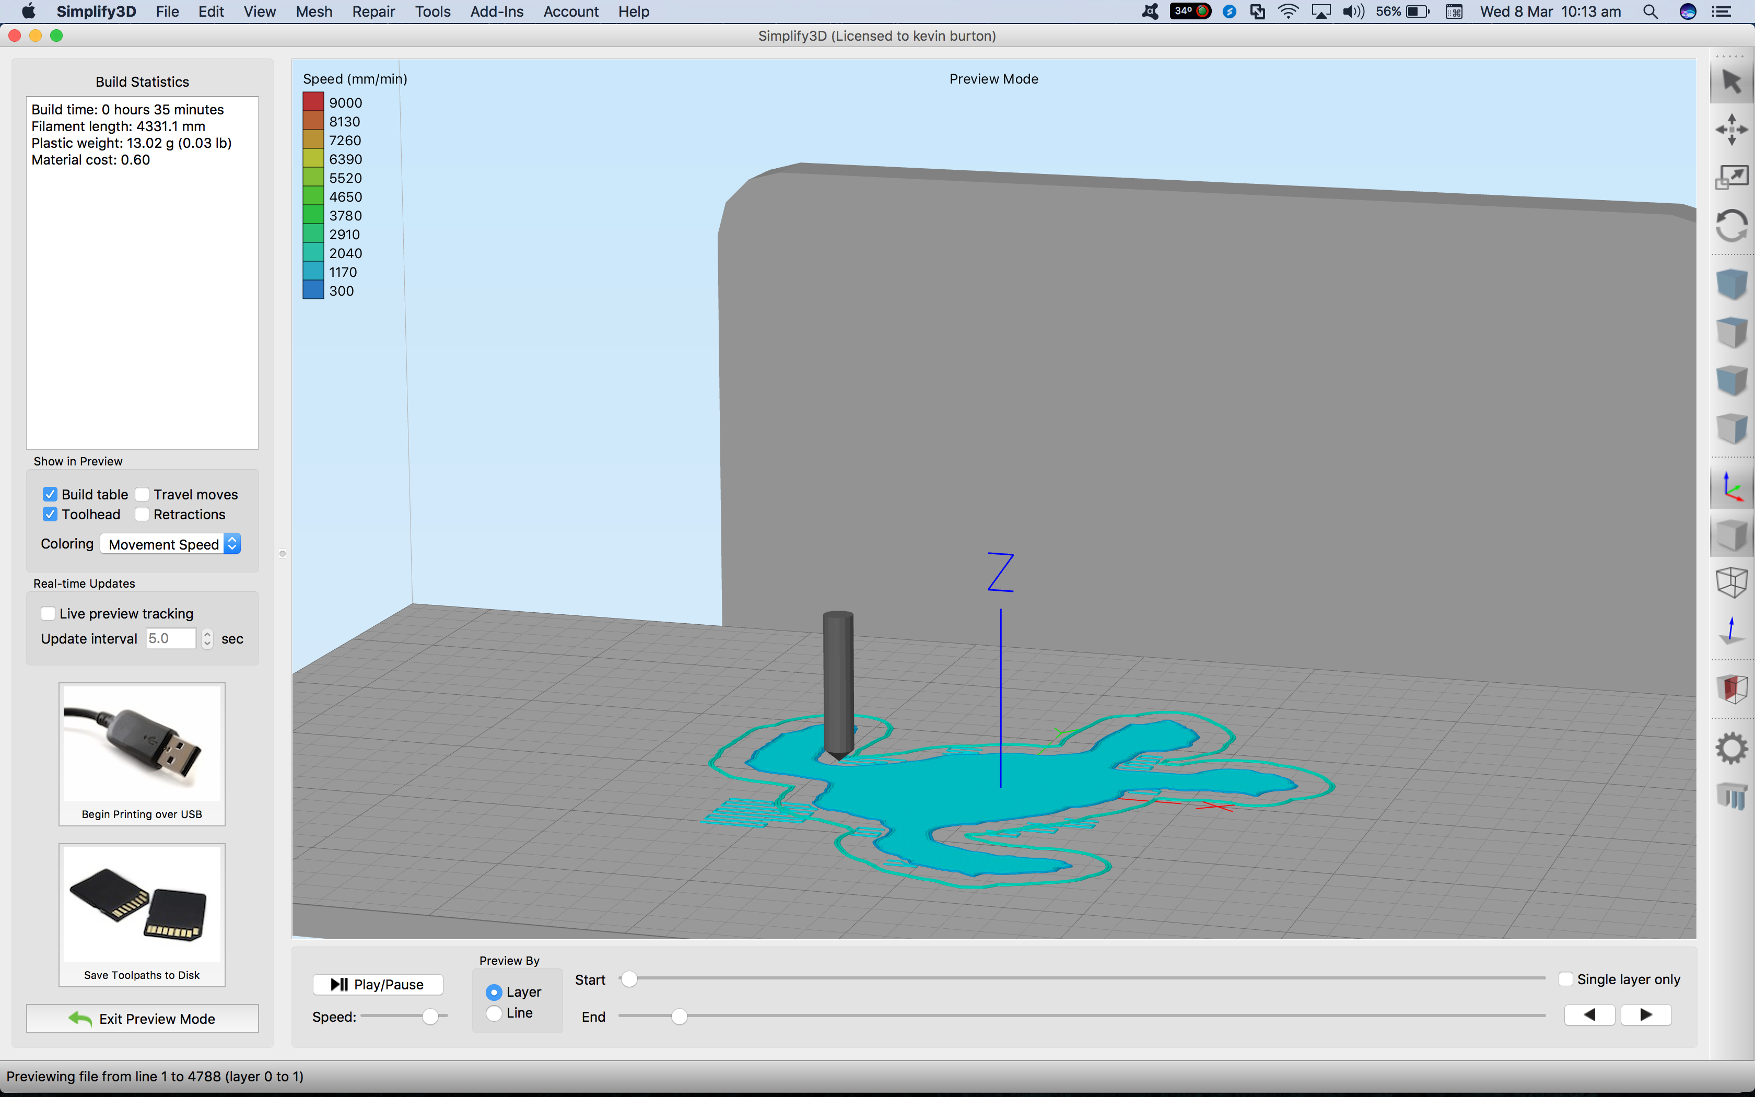Click the Play/Pause button
The width and height of the screenshot is (1755, 1097).
(378, 985)
